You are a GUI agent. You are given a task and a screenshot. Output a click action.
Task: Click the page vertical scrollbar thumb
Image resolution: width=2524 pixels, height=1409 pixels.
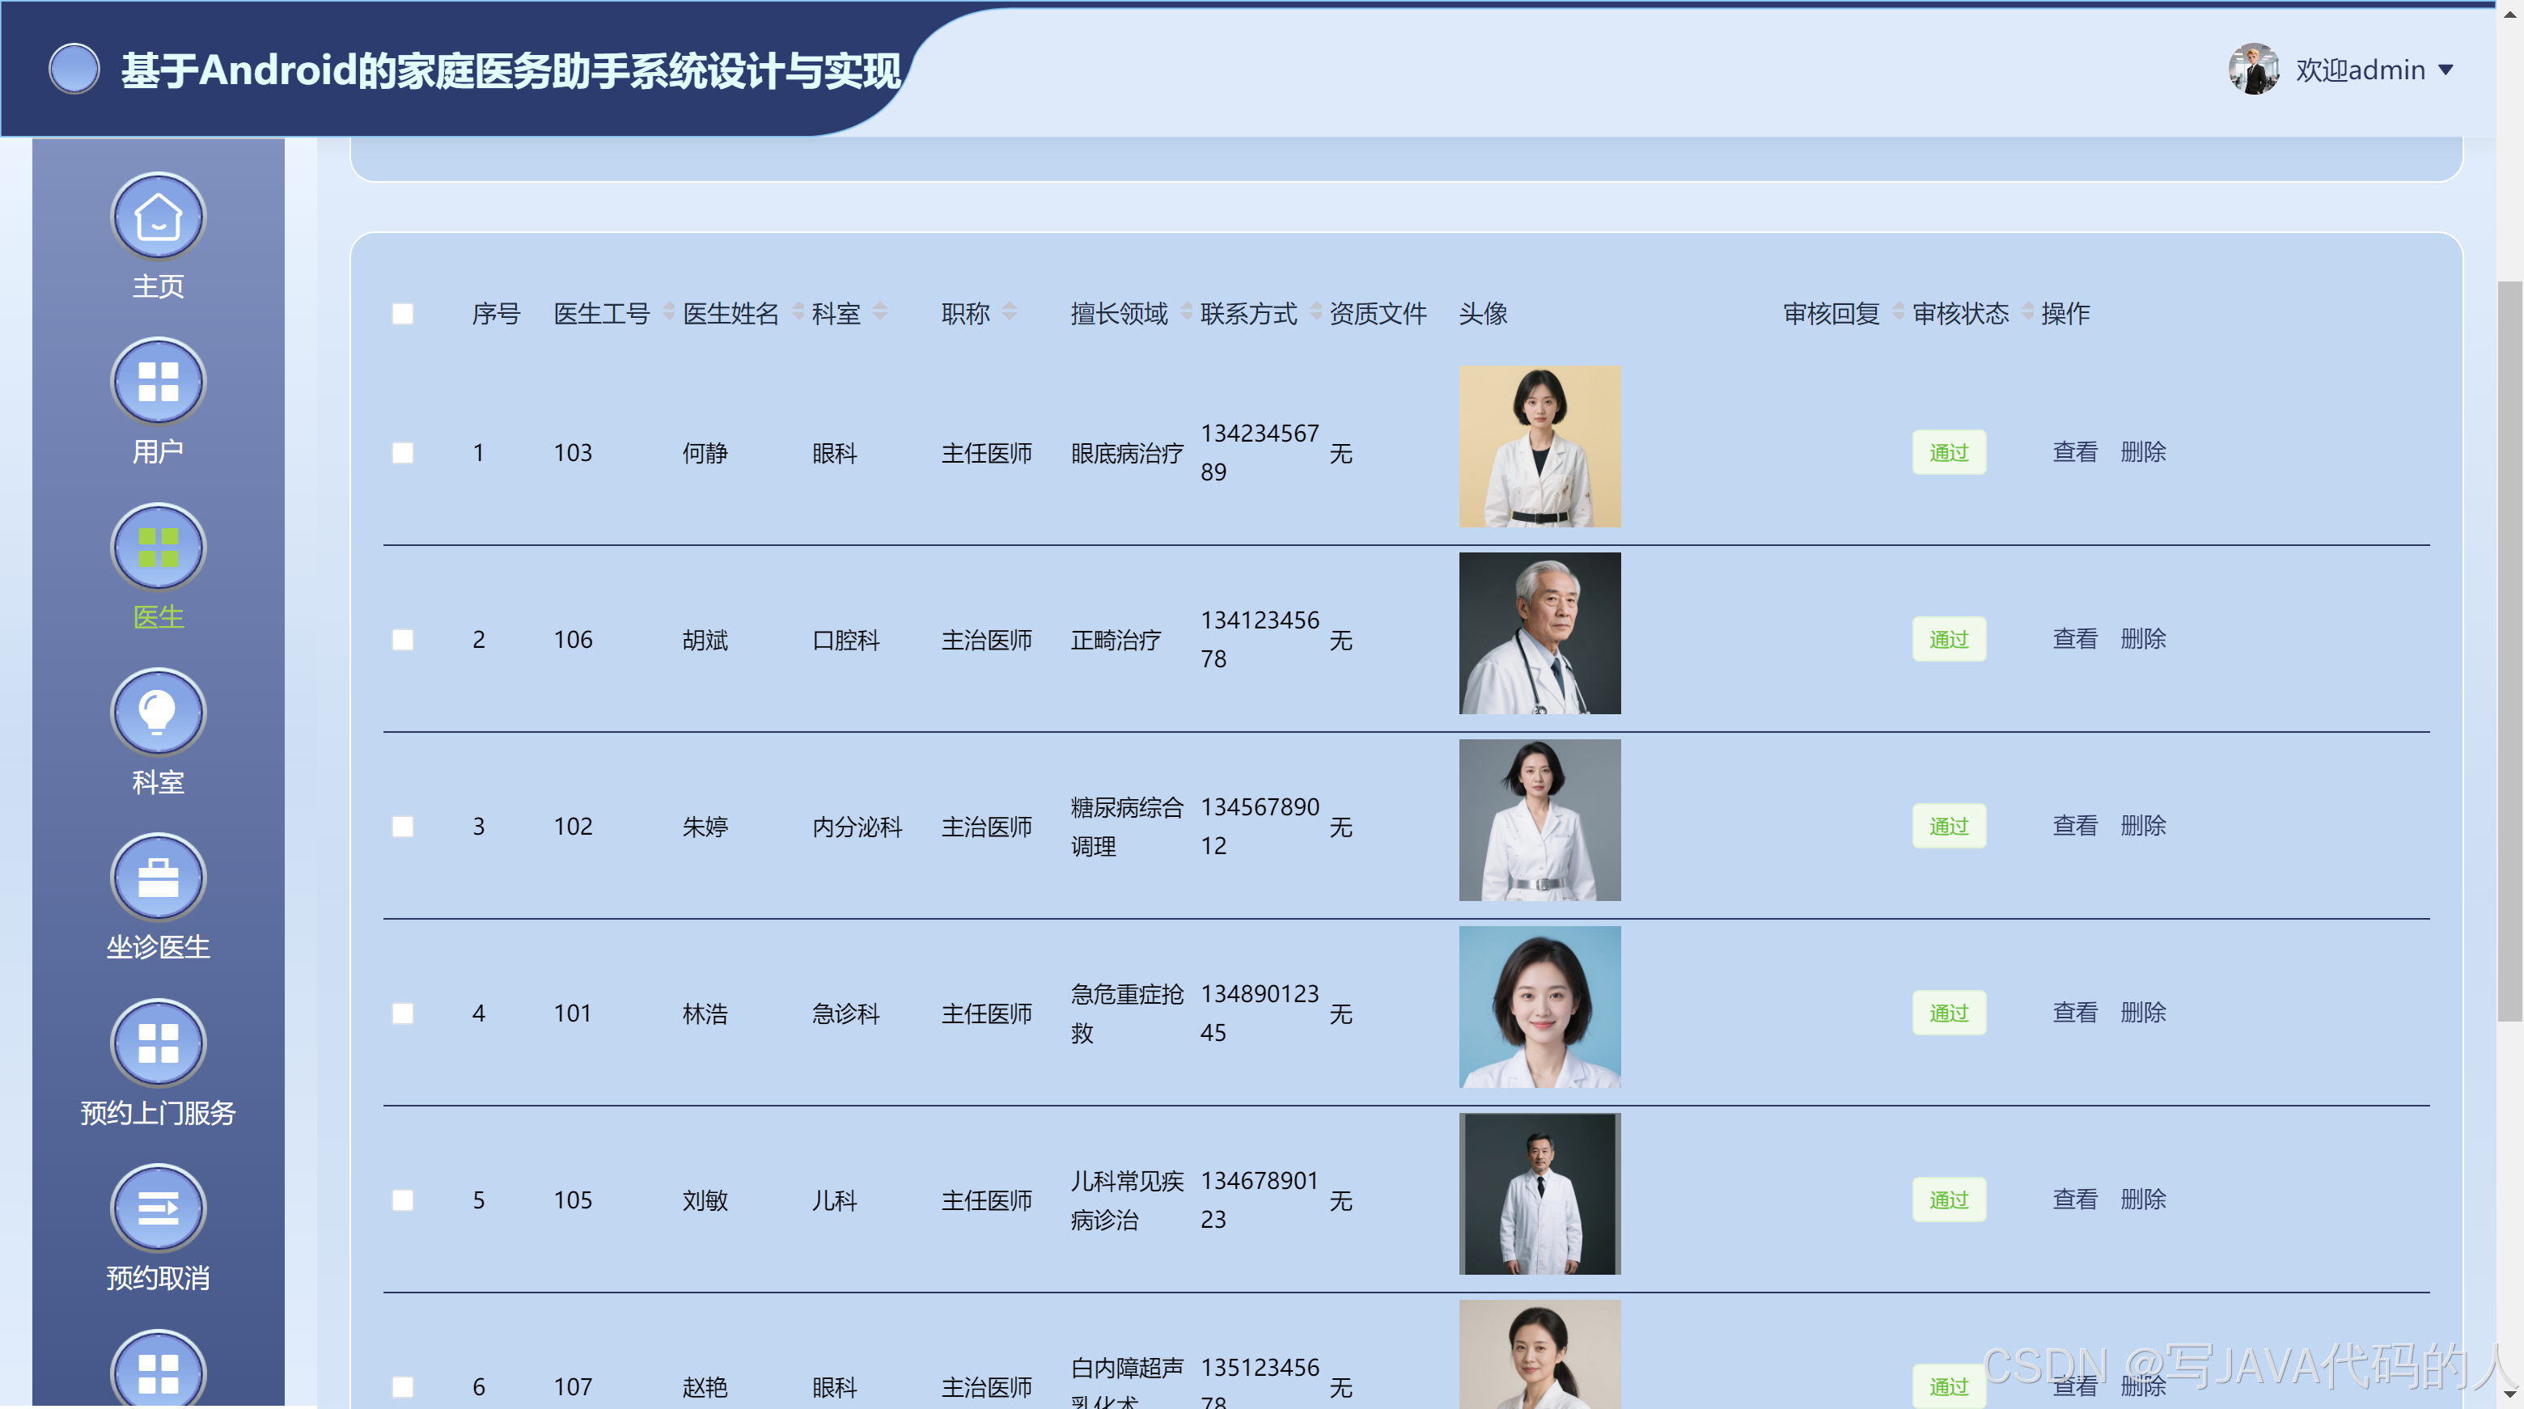pos(2509,652)
